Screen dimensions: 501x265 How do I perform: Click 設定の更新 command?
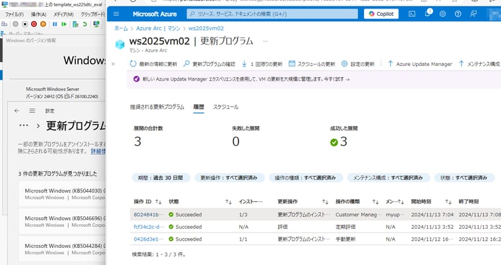point(358,64)
